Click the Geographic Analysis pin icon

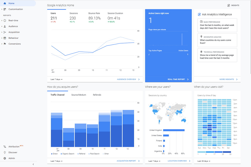coord(201,36)
